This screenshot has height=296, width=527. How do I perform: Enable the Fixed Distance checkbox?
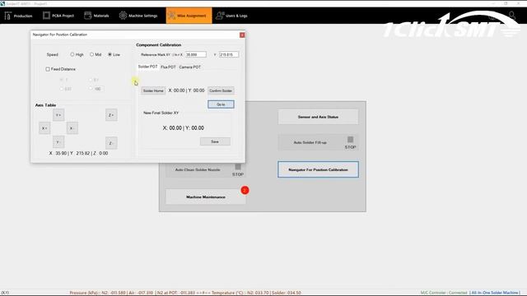click(48, 69)
